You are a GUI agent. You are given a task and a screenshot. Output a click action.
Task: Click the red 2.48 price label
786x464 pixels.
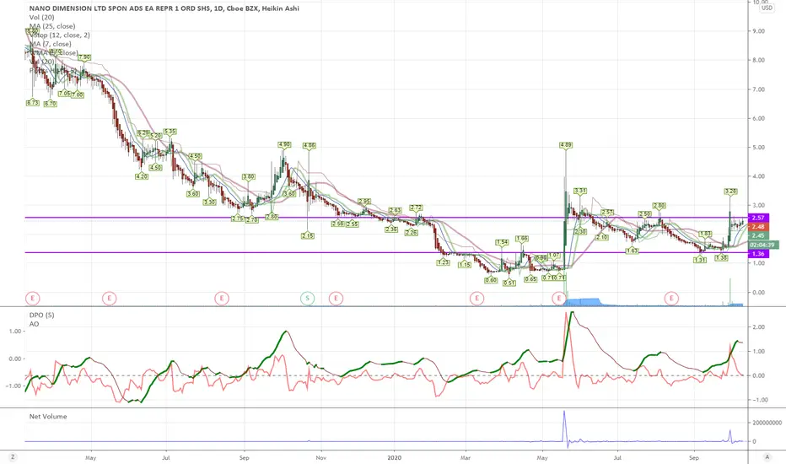click(x=758, y=227)
